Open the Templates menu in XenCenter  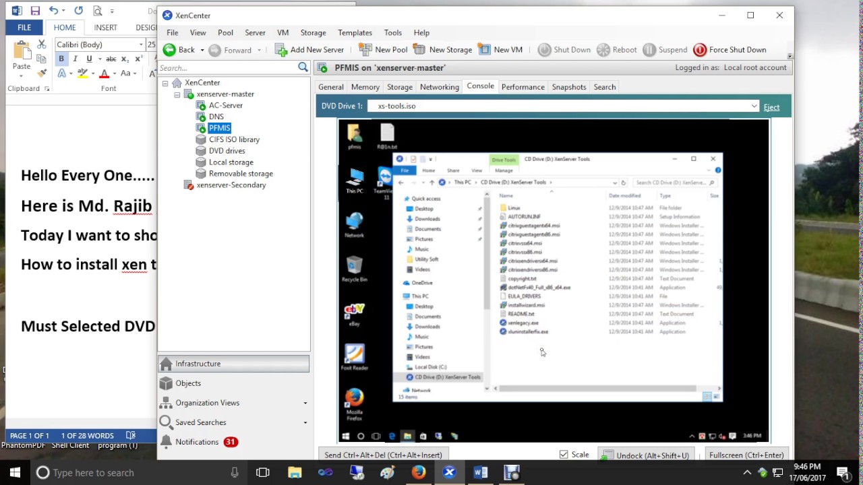tap(355, 32)
